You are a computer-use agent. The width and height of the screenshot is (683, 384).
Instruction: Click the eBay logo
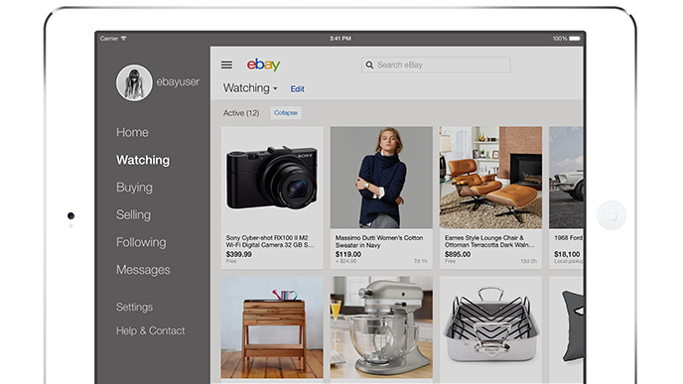tap(263, 64)
